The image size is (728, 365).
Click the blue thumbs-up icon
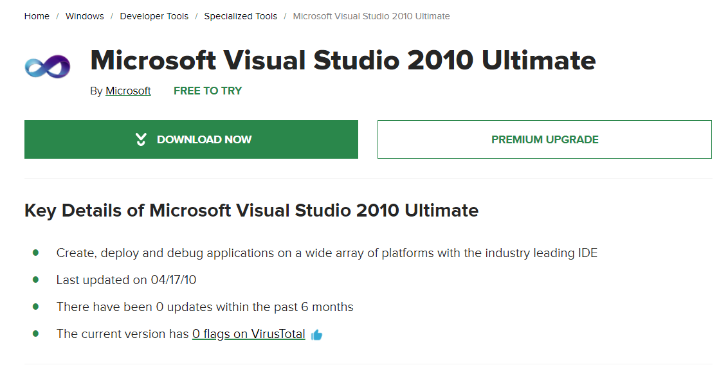pyautogui.click(x=316, y=335)
